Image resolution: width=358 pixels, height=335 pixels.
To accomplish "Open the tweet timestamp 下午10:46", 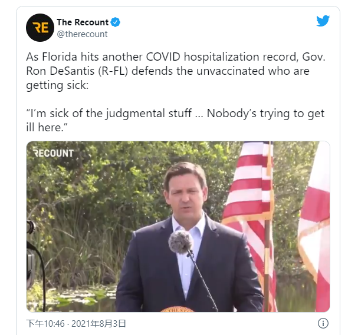I will [45, 324].
